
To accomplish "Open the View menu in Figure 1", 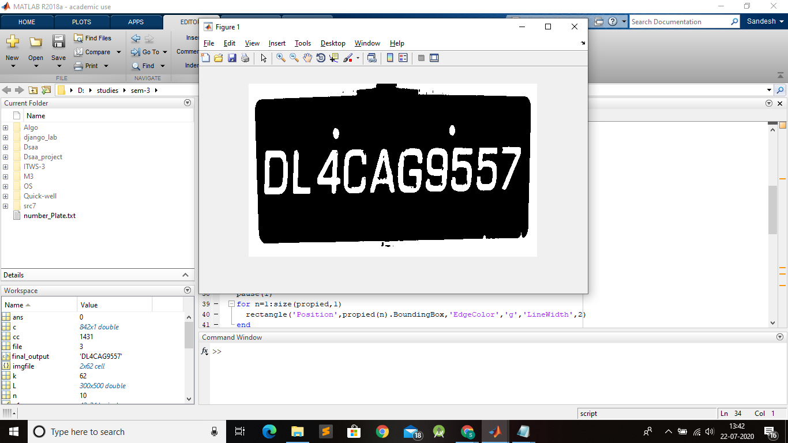I will coord(252,43).
